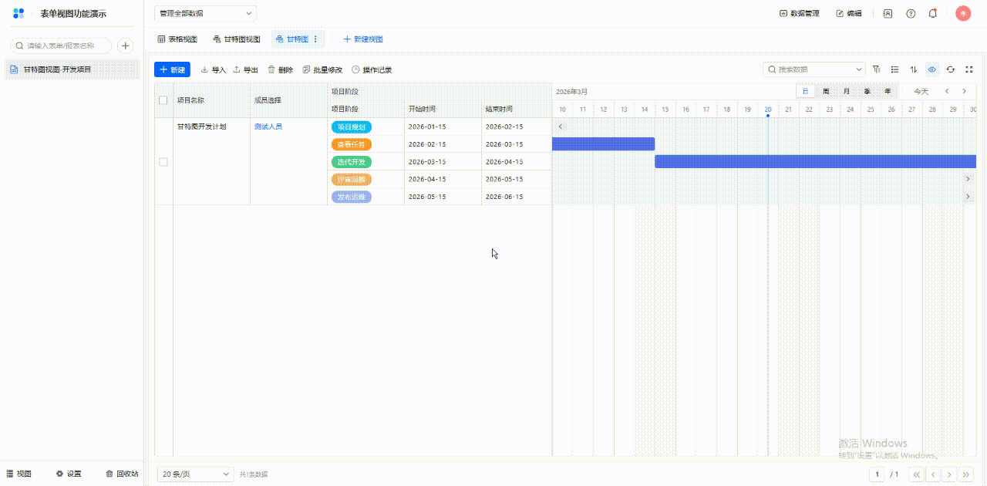Expand the 20 条/页 page size dropdown
The image size is (987, 486).
[195, 474]
